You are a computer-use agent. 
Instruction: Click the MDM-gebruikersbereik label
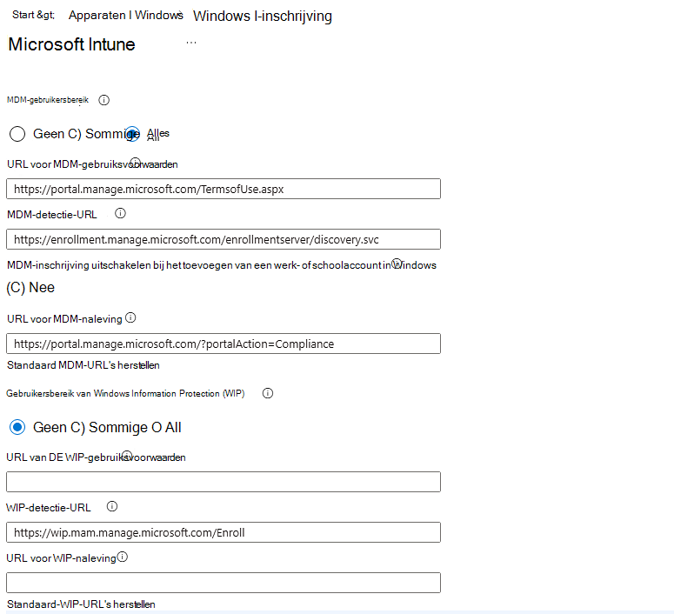48,100
